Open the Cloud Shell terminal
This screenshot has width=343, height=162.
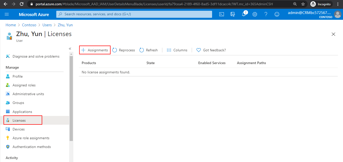coord(221,14)
